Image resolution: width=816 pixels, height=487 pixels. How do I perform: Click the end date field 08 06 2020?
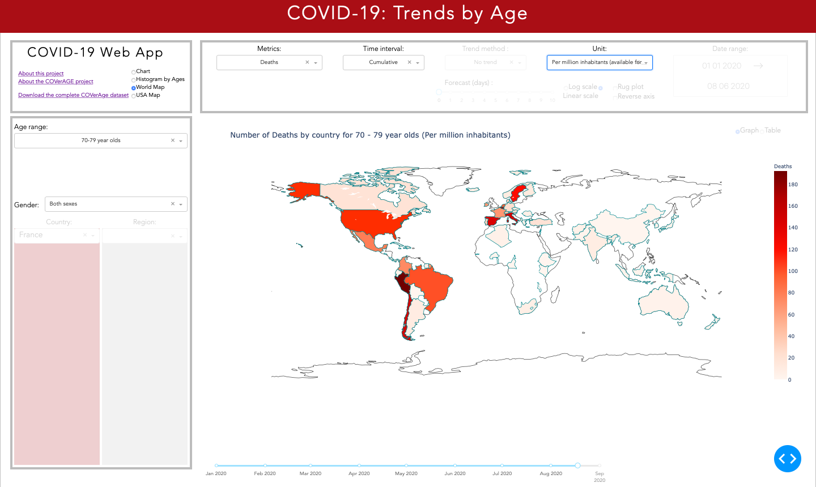click(728, 86)
